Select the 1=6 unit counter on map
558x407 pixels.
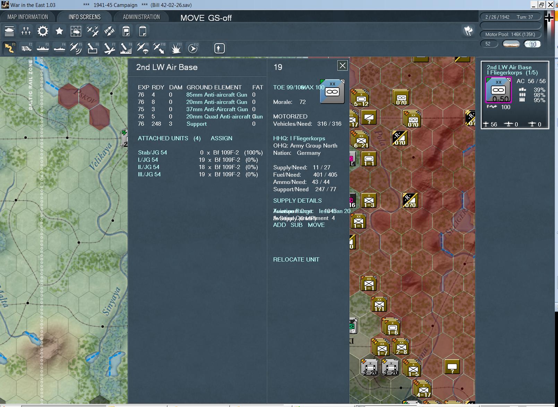(392, 327)
